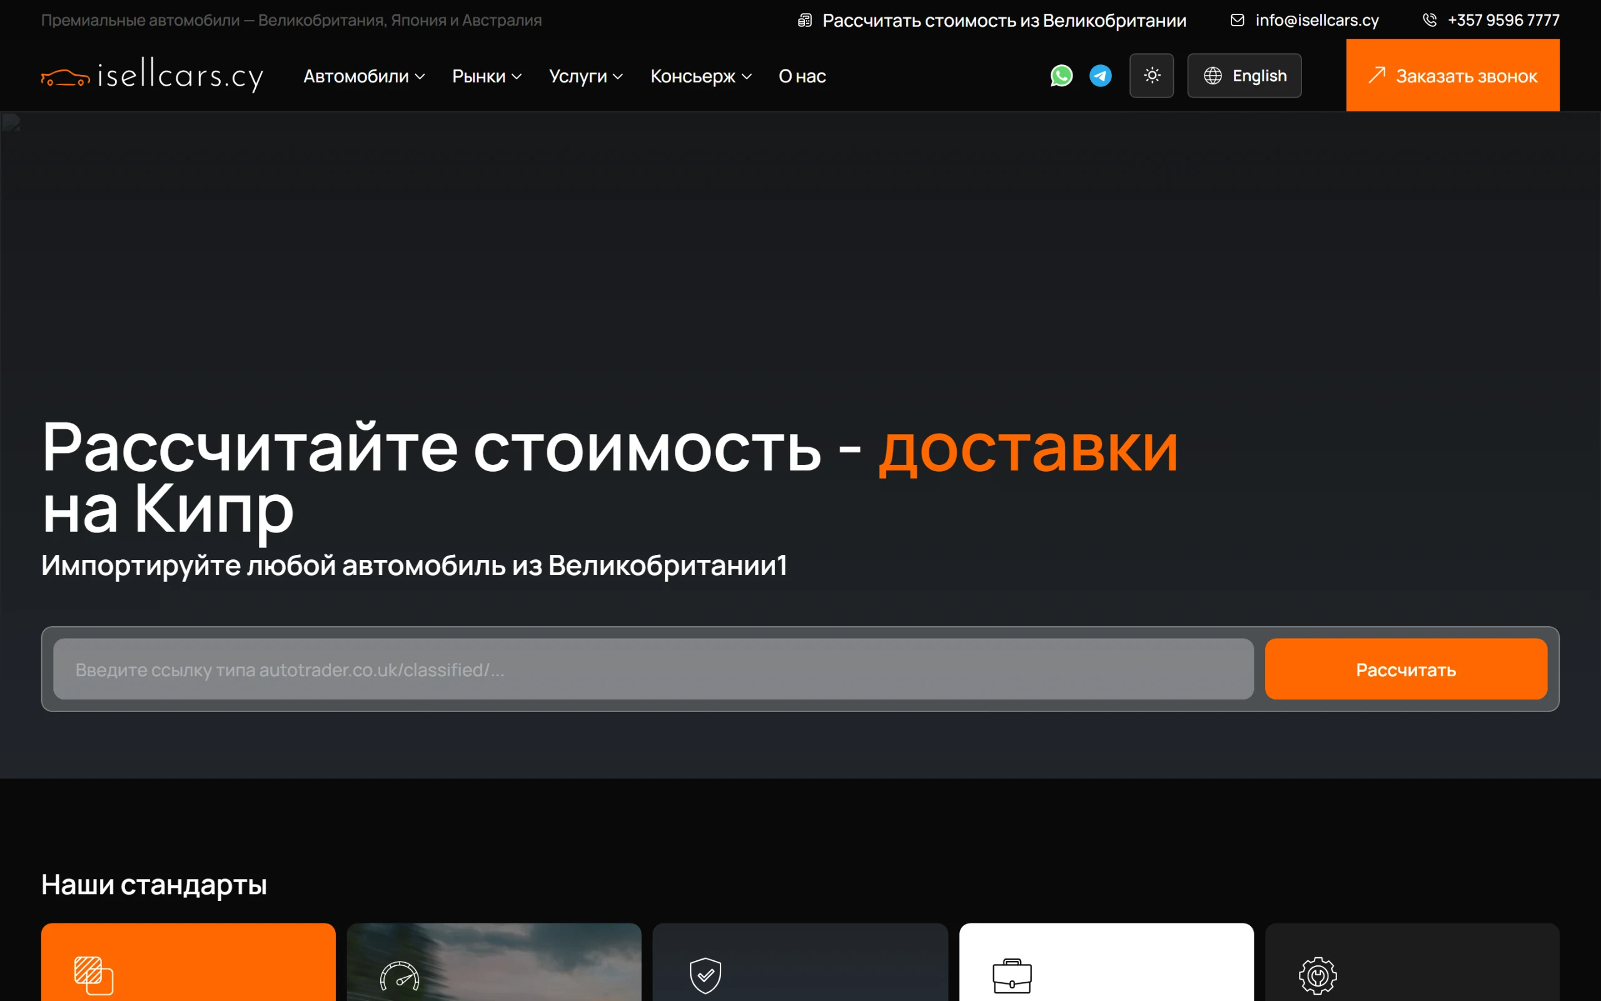
Task: Click the layered squares icon card
Action: (x=188, y=962)
